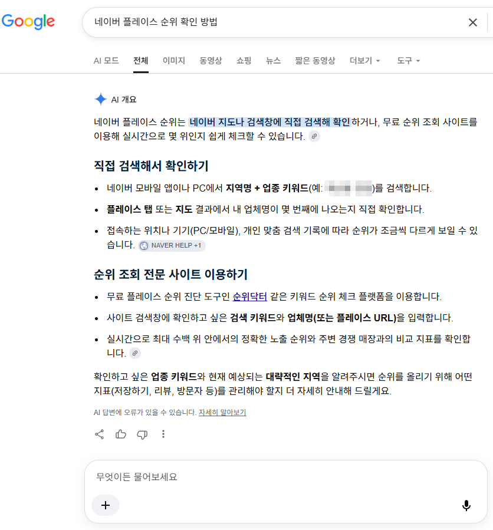Viewport: 493px width, 530px height.
Task: Share the AI overview answer
Action: tap(100, 434)
